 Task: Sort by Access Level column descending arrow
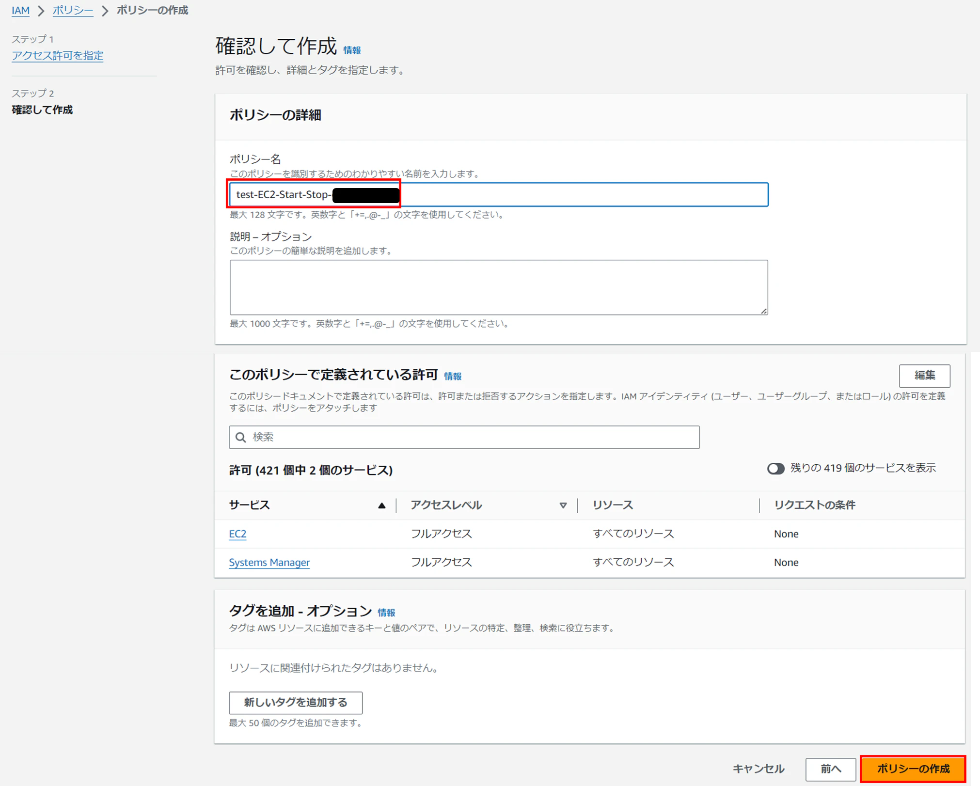point(563,505)
